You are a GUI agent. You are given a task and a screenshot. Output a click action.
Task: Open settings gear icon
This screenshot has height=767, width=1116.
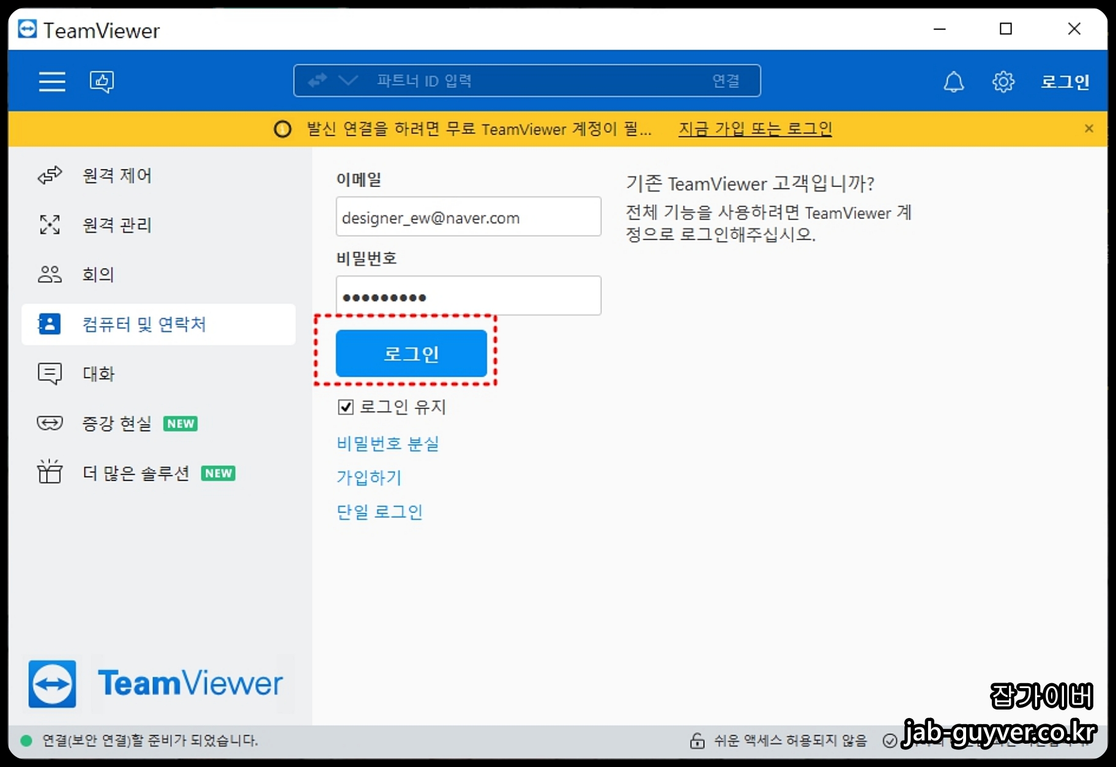click(1003, 81)
